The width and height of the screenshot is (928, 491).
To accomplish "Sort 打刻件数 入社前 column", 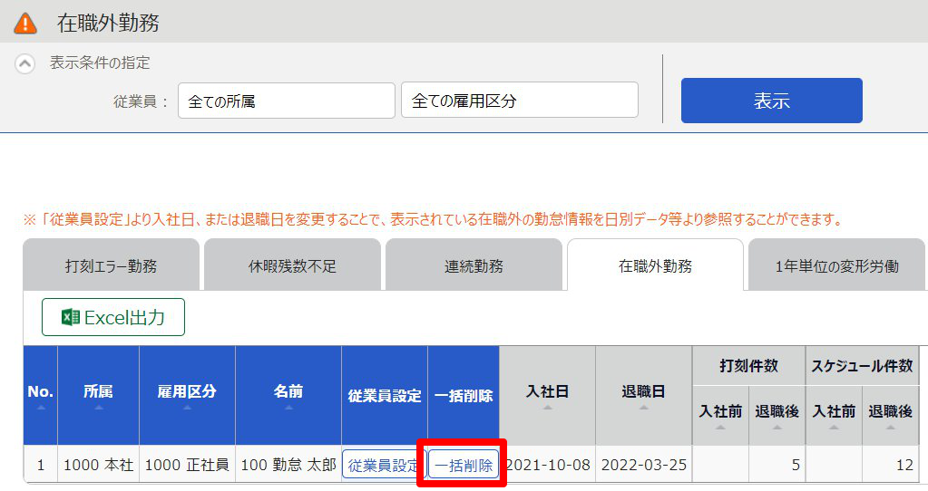I will click(x=720, y=416).
